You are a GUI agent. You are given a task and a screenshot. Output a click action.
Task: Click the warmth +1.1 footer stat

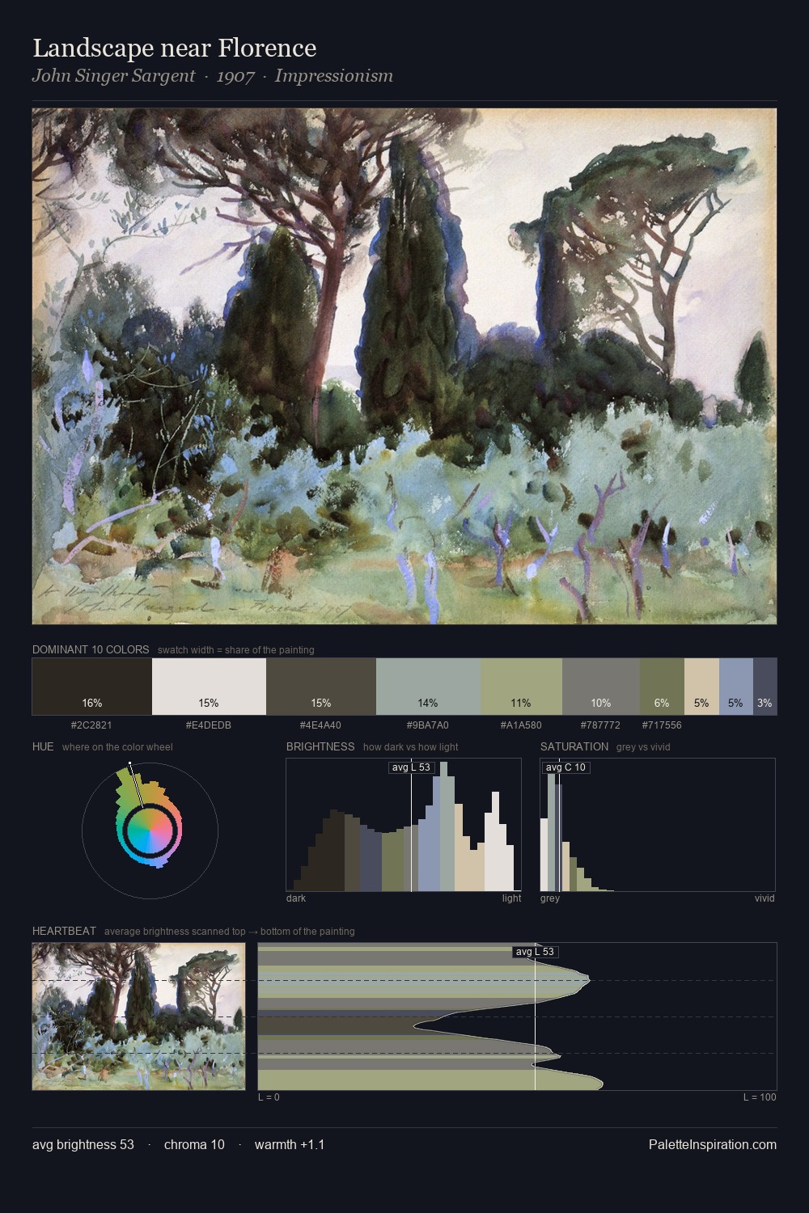pos(290,1144)
